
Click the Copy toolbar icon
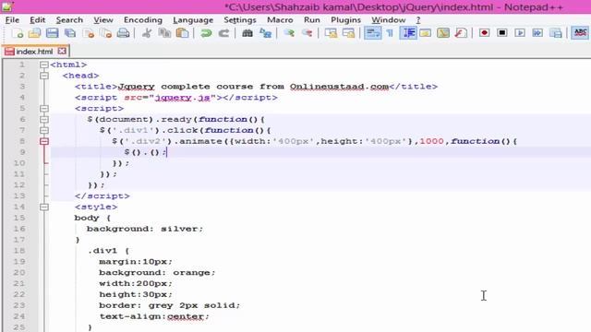click(x=164, y=33)
